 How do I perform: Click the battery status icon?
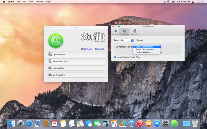(173, 2)
